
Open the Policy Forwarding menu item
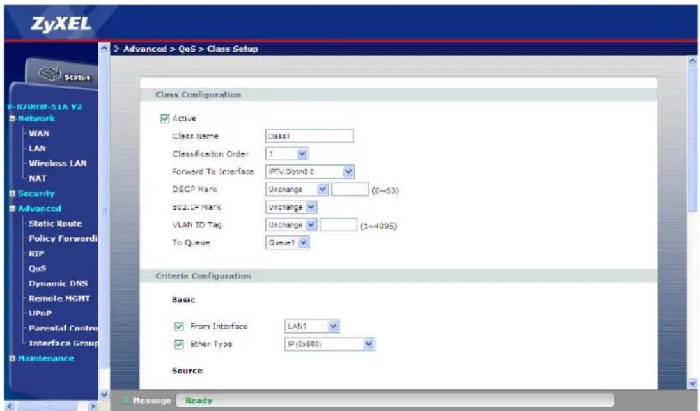[63, 238]
